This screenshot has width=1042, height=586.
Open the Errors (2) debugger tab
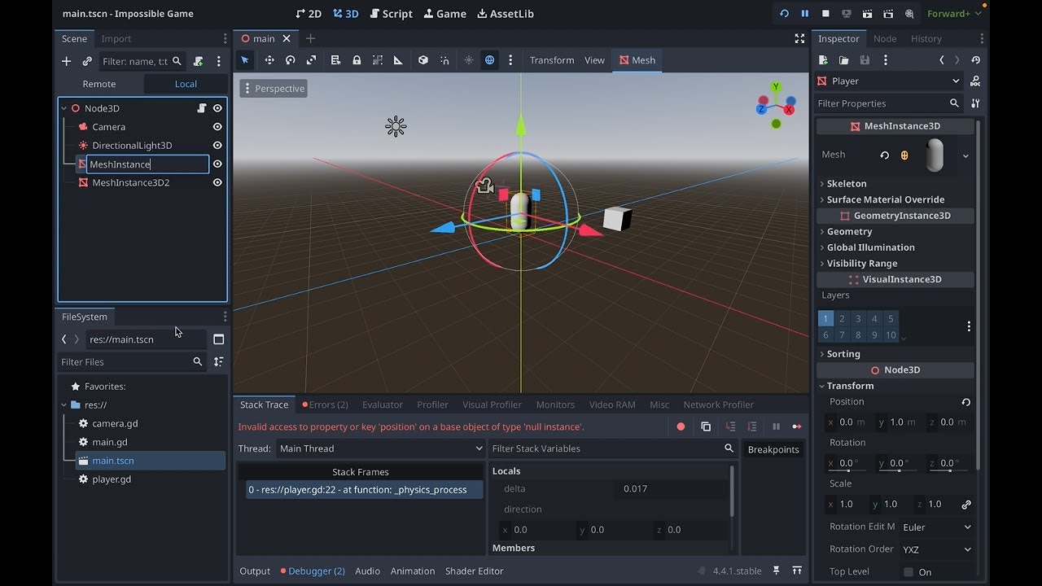pos(325,405)
